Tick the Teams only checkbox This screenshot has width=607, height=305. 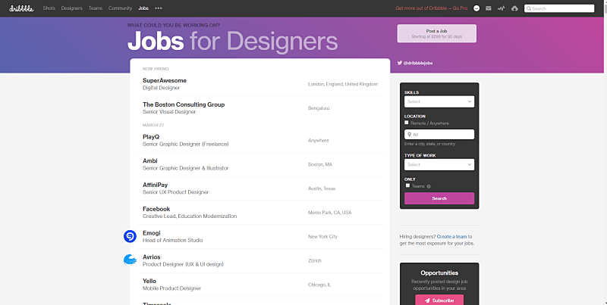coord(407,185)
